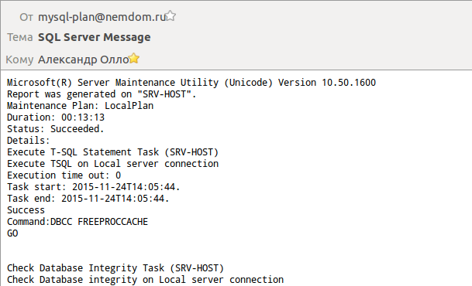Click the Task end timestamp line

[x=88, y=199]
